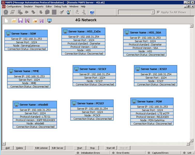This screenshot has width=195, height=155.
Task: Click the purple floppy save icon
Action: (x=20, y=21)
